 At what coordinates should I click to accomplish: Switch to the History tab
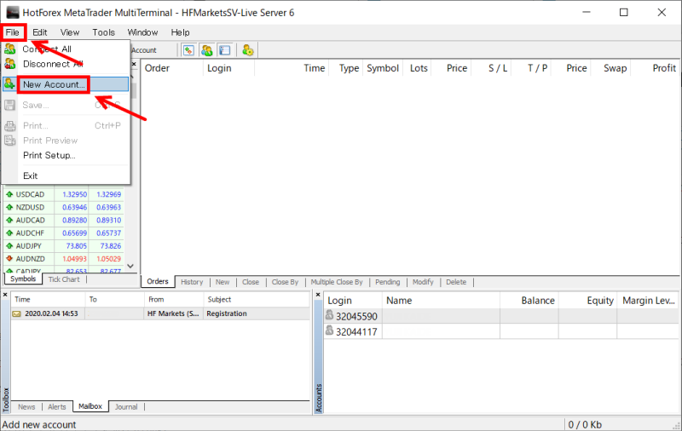click(192, 282)
